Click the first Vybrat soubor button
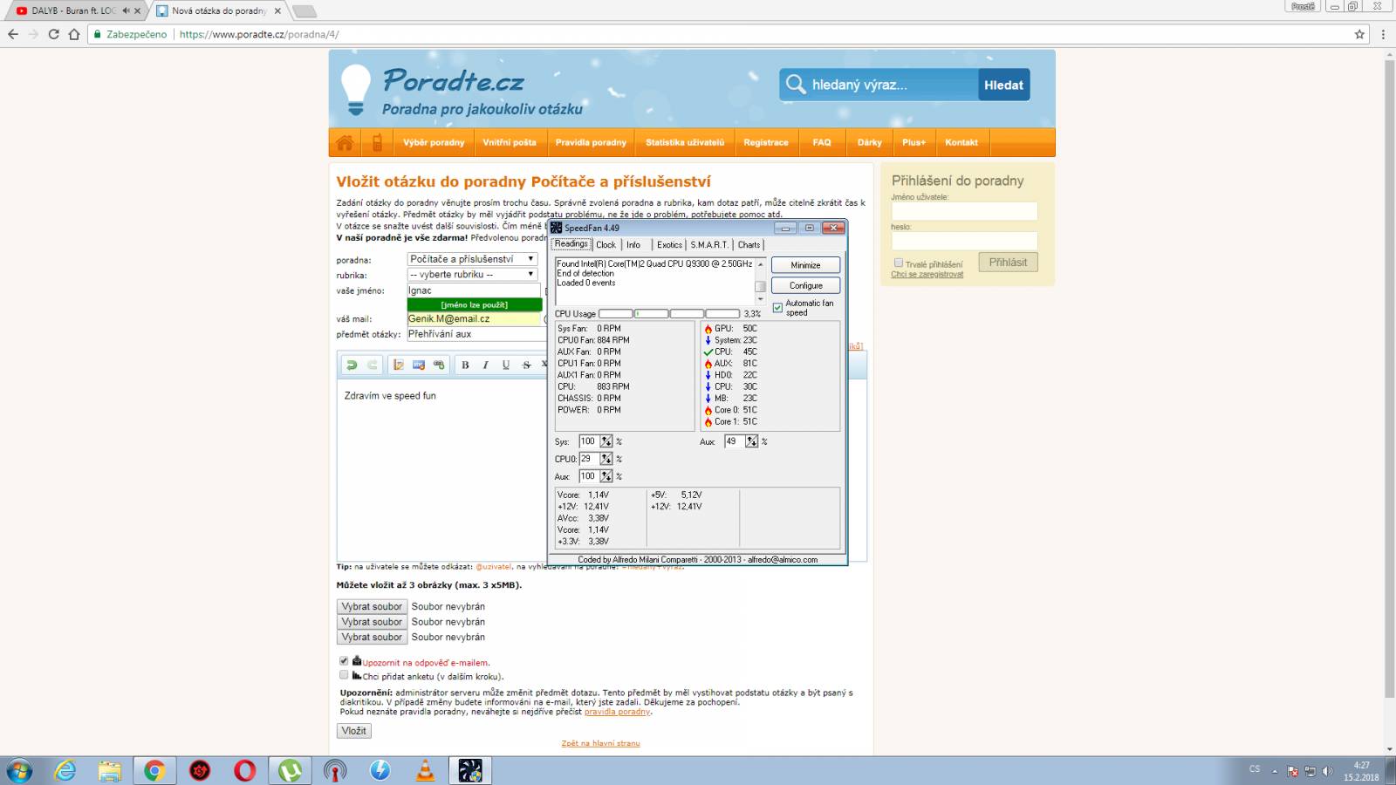The width and height of the screenshot is (1396, 785). [372, 606]
